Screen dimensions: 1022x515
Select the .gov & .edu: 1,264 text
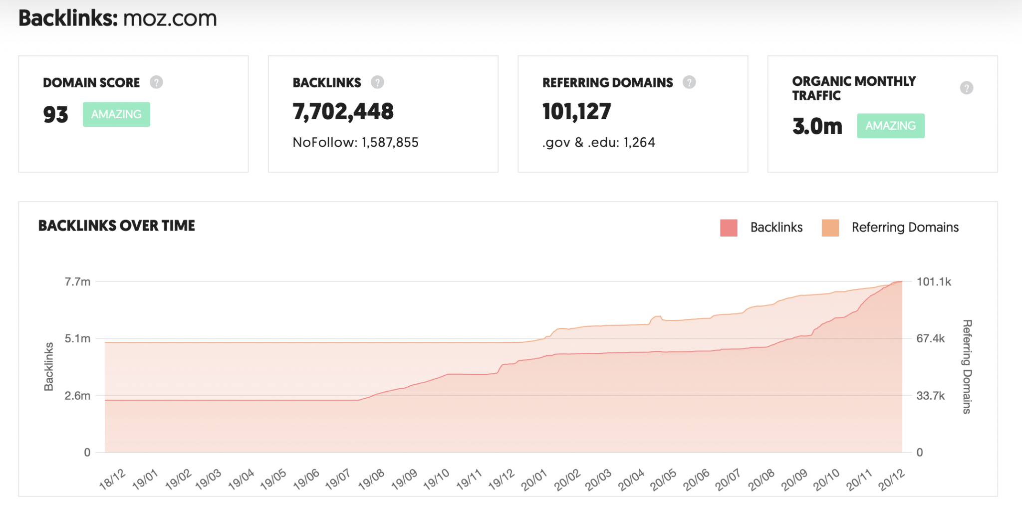598,143
